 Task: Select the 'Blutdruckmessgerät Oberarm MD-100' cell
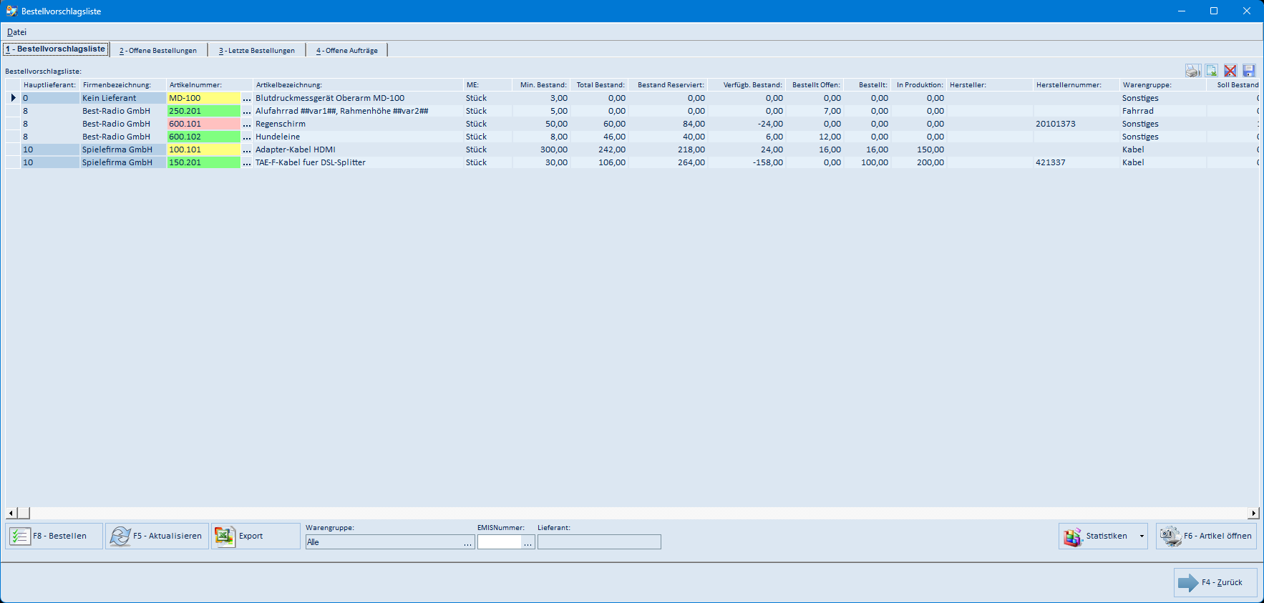(358, 98)
